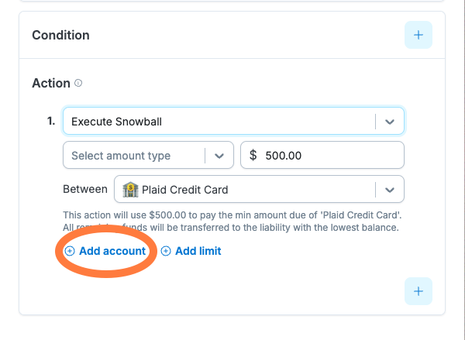This screenshot has width=465, height=340.
Task: Click the plus button below the action
Action: click(x=418, y=291)
